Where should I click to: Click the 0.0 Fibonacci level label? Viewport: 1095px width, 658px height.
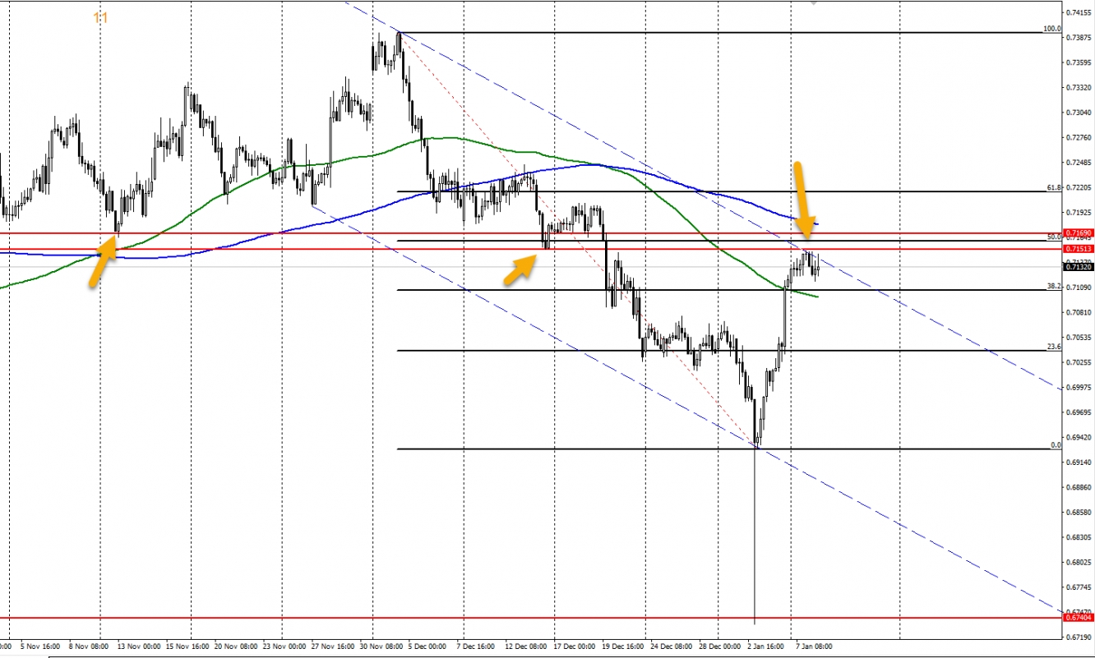click(1056, 445)
